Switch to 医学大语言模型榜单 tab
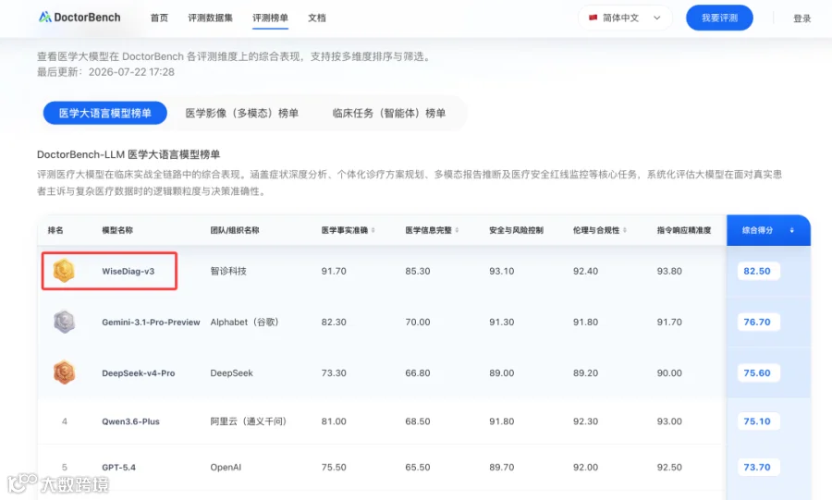The width and height of the screenshot is (832, 500). click(x=105, y=113)
